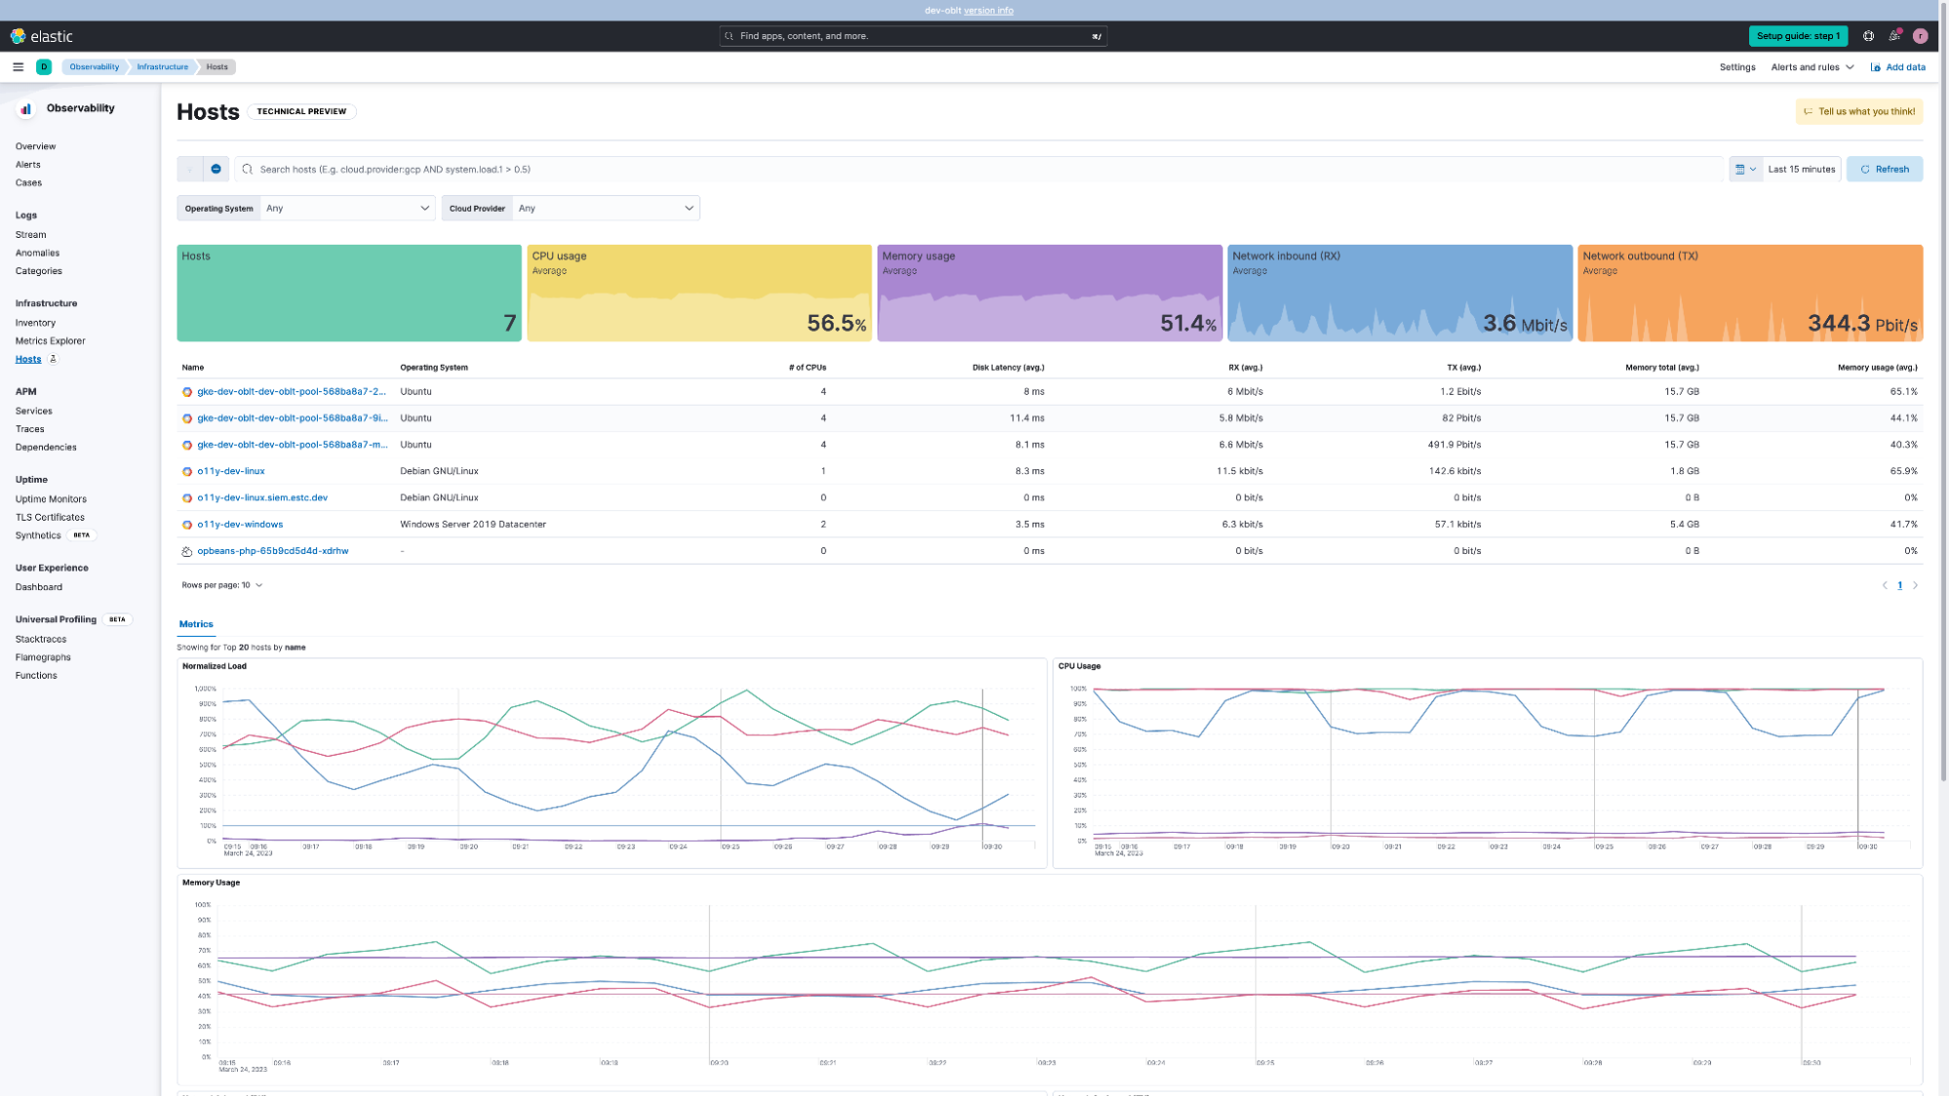Sort by Memory usage (avg.) column header
The width and height of the screenshot is (1949, 1097).
point(1877,368)
